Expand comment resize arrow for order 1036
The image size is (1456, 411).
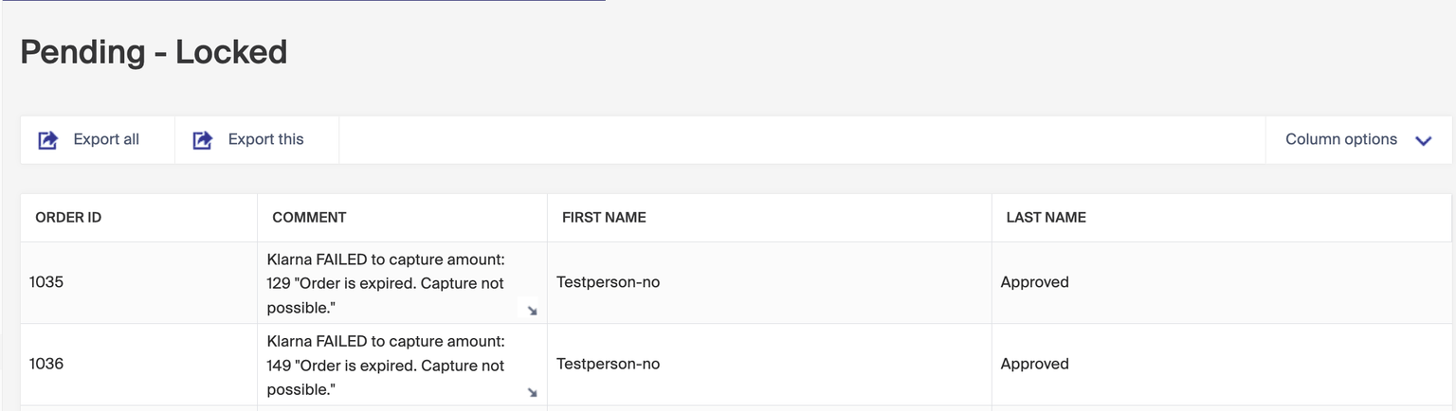tap(532, 392)
